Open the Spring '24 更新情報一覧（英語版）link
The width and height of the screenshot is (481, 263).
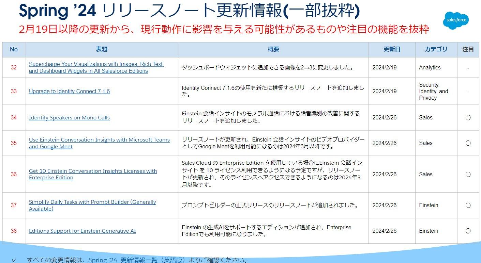pyautogui.click(x=138, y=260)
